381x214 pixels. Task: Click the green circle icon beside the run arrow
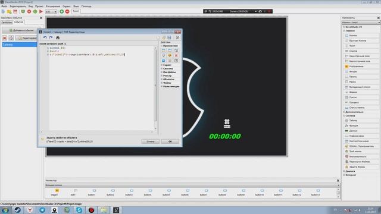tap(35, 11)
